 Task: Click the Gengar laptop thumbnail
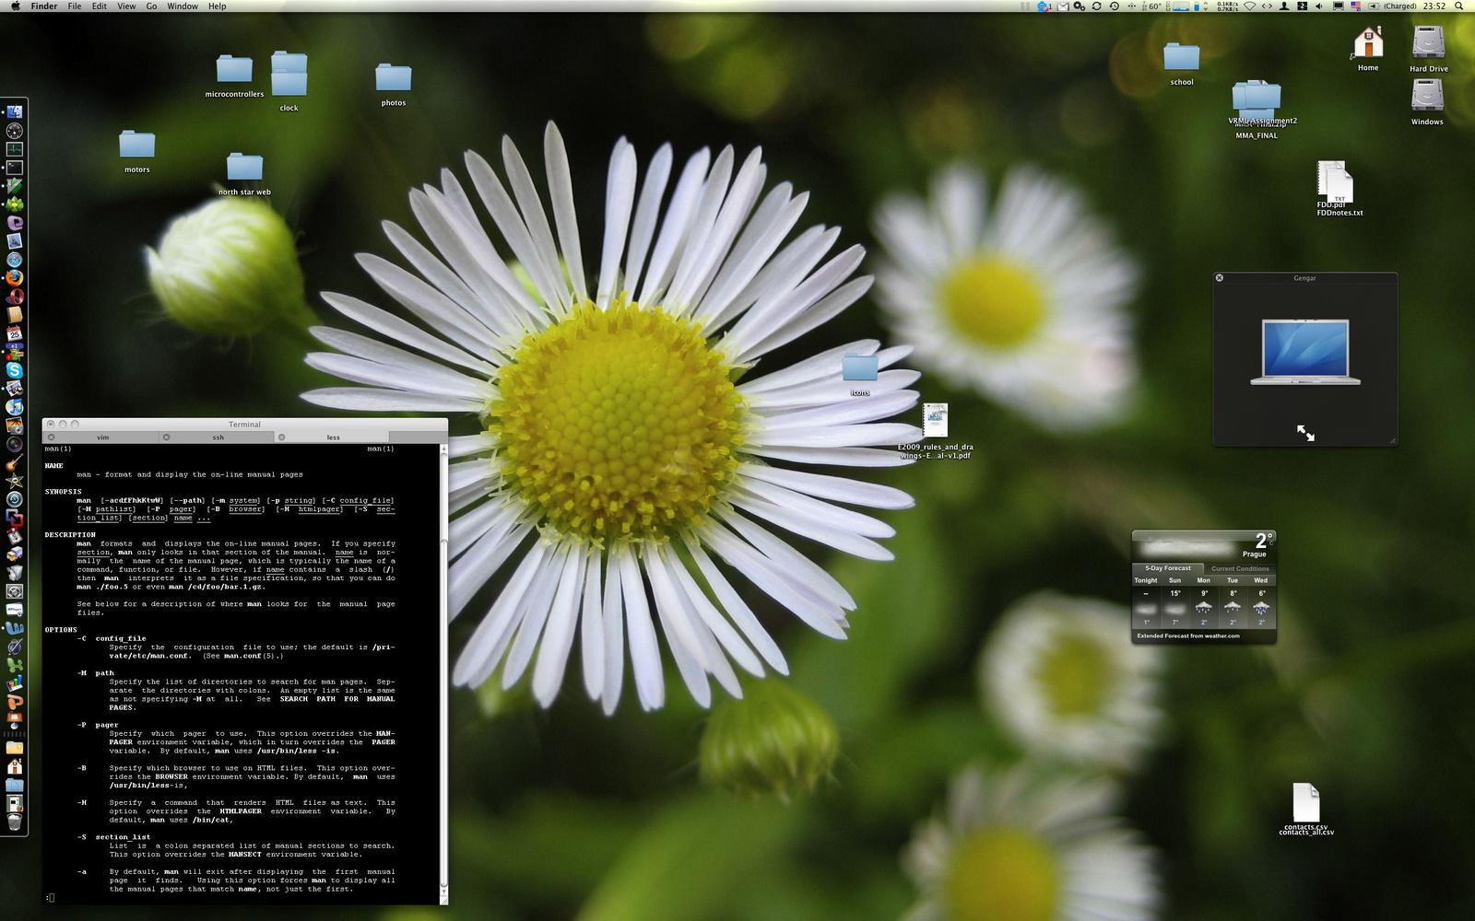click(x=1305, y=352)
